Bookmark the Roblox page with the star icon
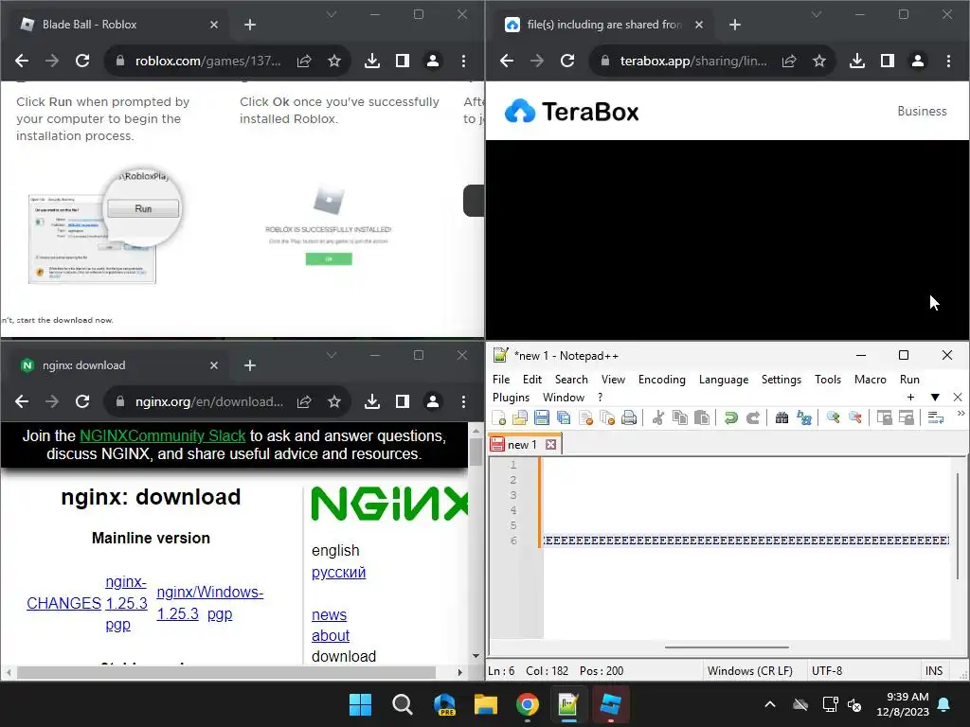This screenshot has width=970, height=727. pyautogui.click(x=334, y=61)
